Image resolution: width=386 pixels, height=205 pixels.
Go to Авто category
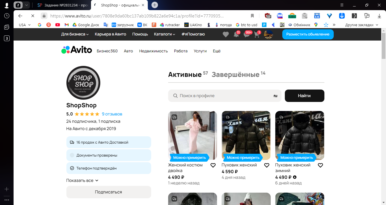pyautogui.click(x=128, y=51)
